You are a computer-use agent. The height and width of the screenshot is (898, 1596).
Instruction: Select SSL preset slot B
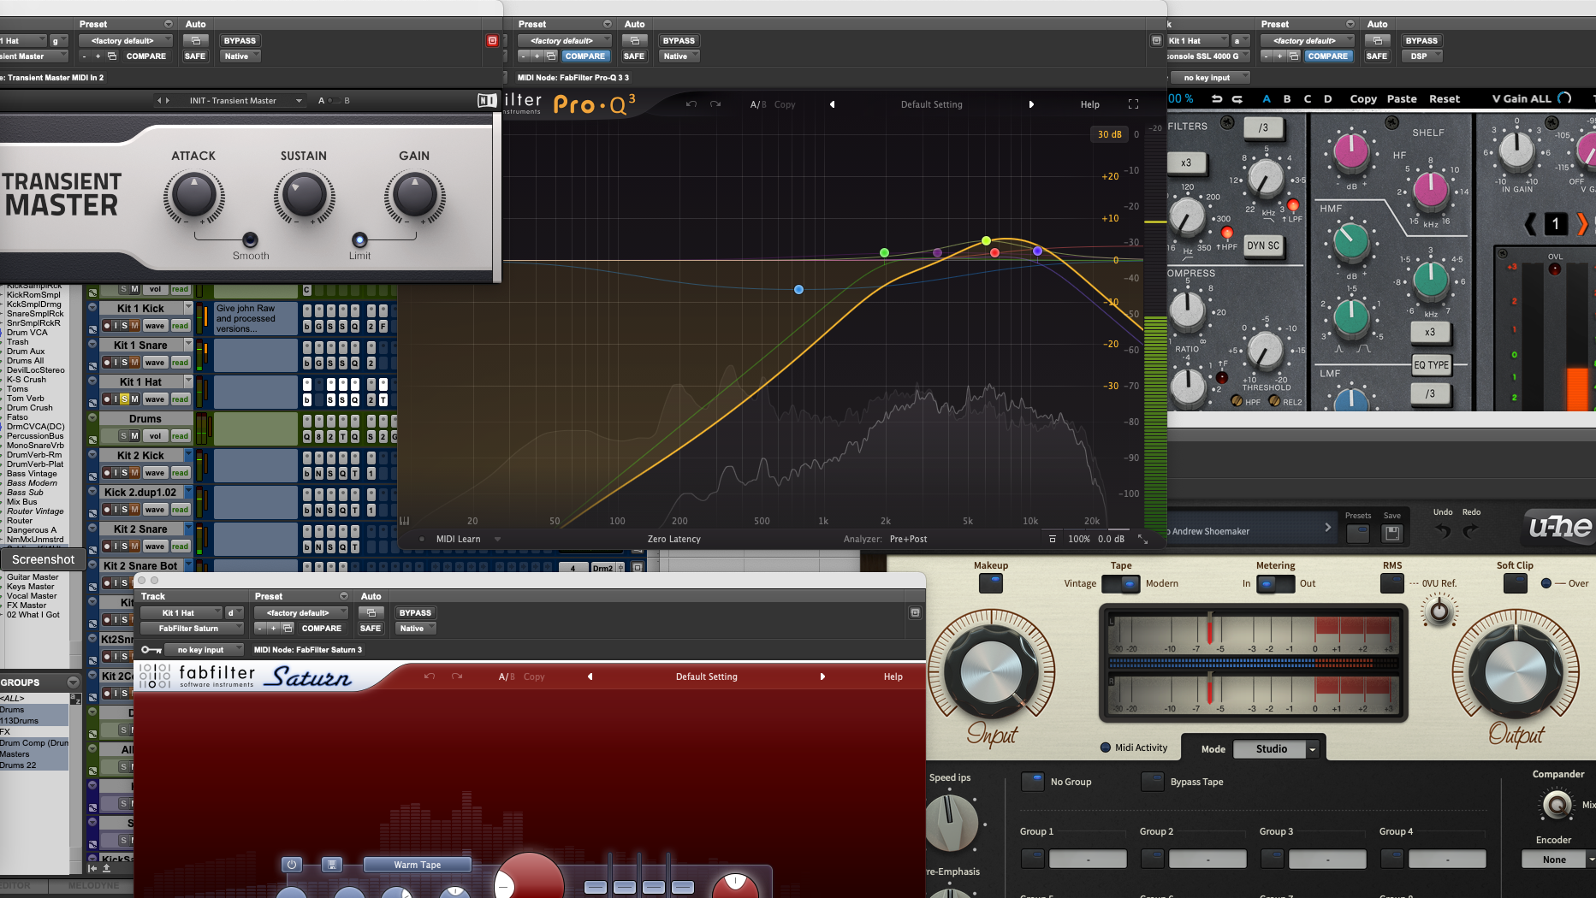(x=1287, y=99)
